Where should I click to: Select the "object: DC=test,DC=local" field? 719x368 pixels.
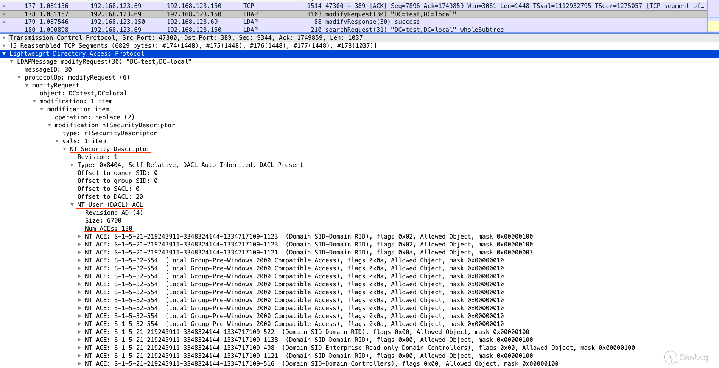coord(83,94)
